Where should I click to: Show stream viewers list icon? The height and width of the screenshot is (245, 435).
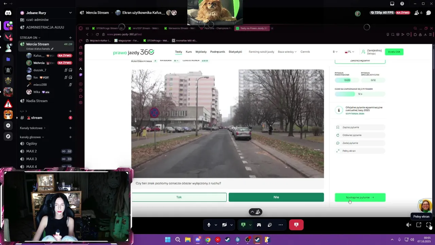418,13
